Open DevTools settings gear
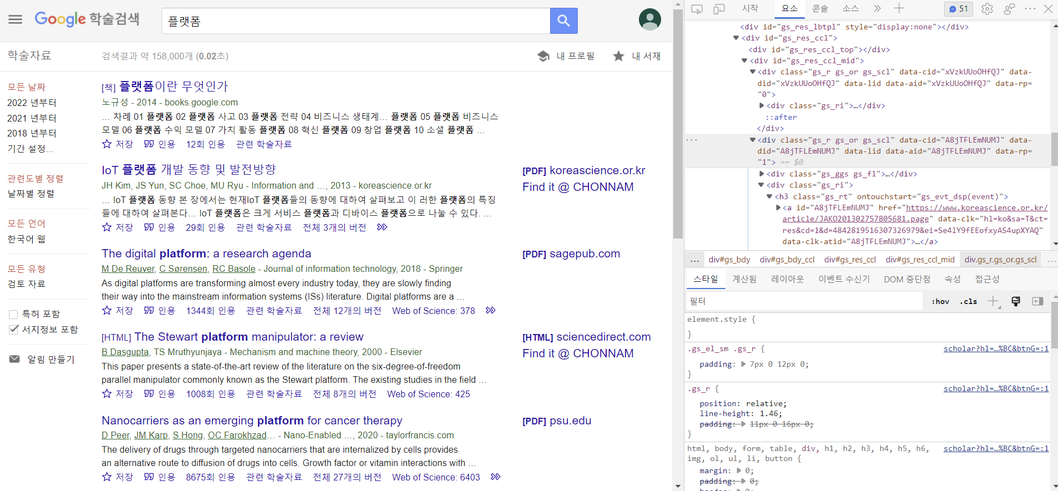 pyautogui.click(x=987, y=9)
